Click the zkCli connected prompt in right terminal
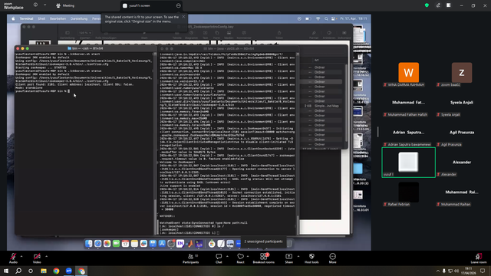Image resolution: width=491 pixels, height=276 pixels. 189,233
